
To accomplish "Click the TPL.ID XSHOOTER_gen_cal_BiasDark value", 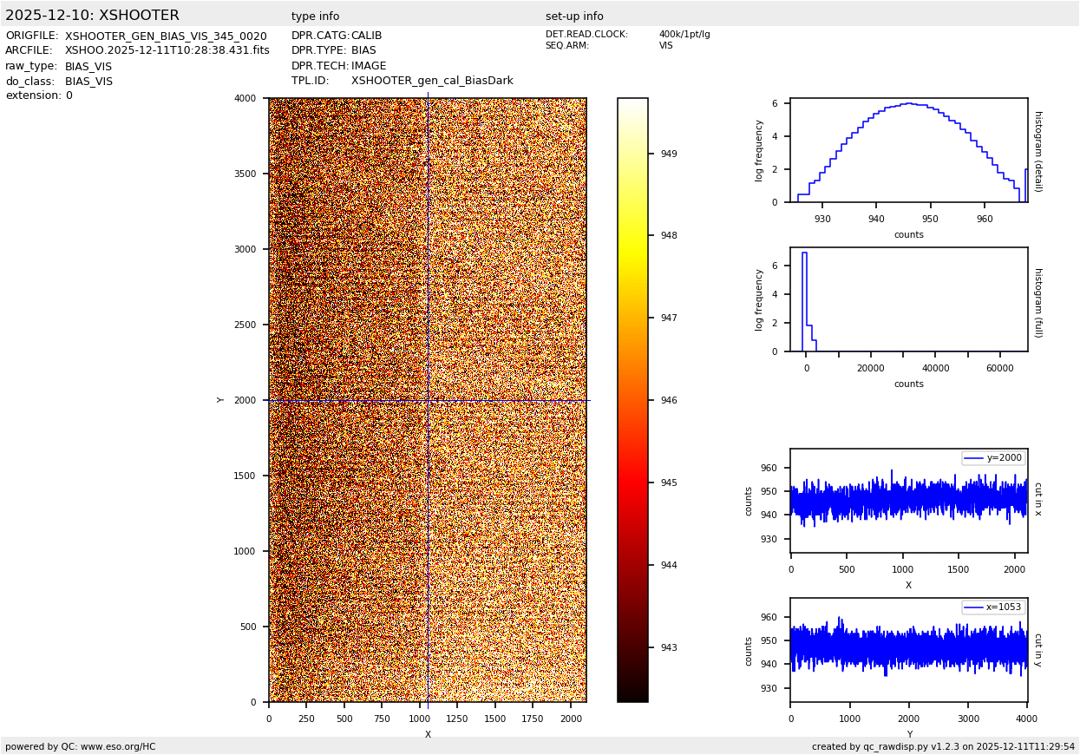I will (x=432, y=81).
